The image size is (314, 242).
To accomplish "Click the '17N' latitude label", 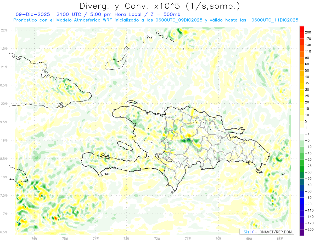I will [x=4, y=214].
